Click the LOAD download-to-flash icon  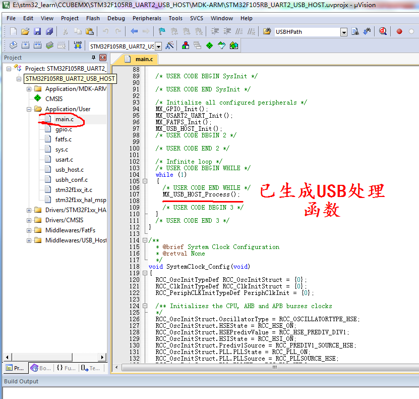click(x=77, y=45)
